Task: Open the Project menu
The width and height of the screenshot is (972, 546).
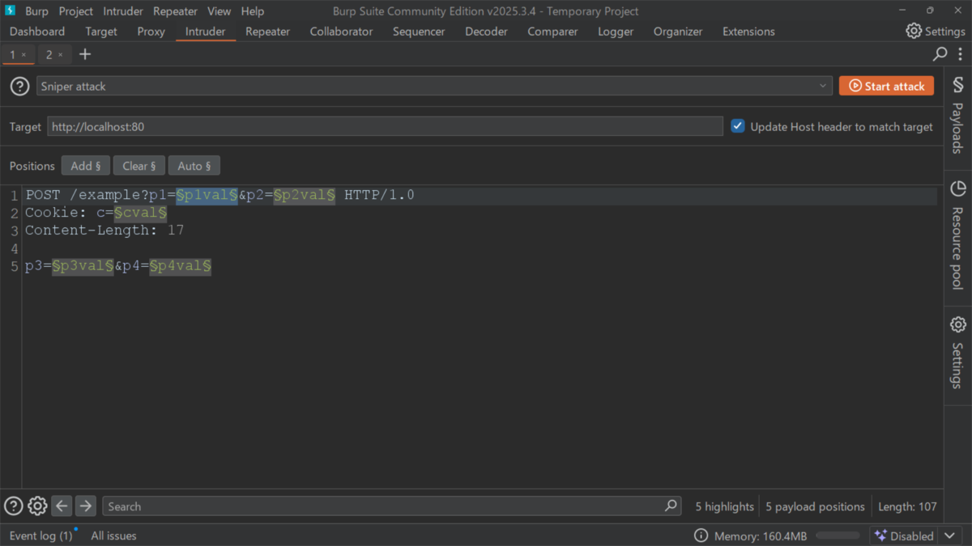Action: point(76,11)
